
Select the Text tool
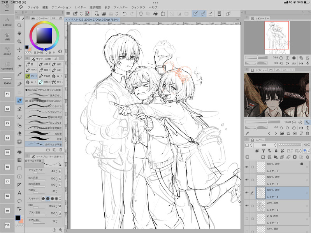pyautogui.click(x=19, y=193)
